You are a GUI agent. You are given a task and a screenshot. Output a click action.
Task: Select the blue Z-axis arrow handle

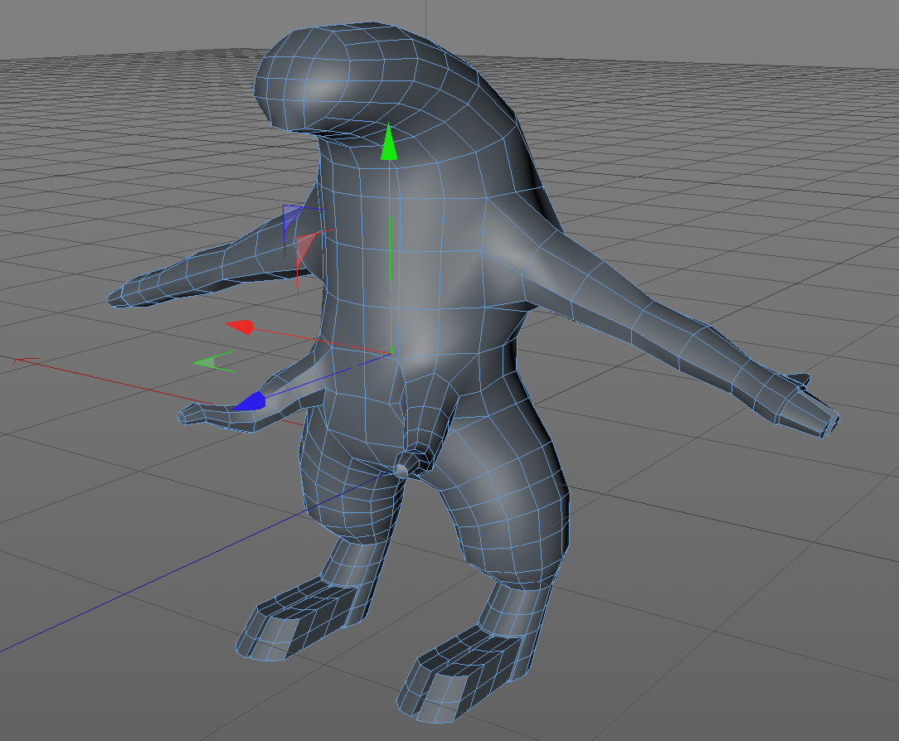pos(249,402)
